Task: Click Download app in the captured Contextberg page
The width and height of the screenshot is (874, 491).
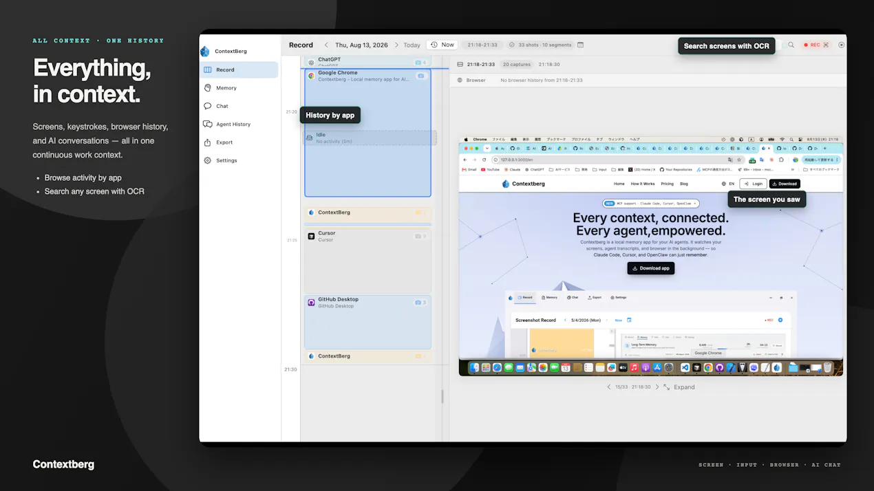Action: (x=651, y=268)
